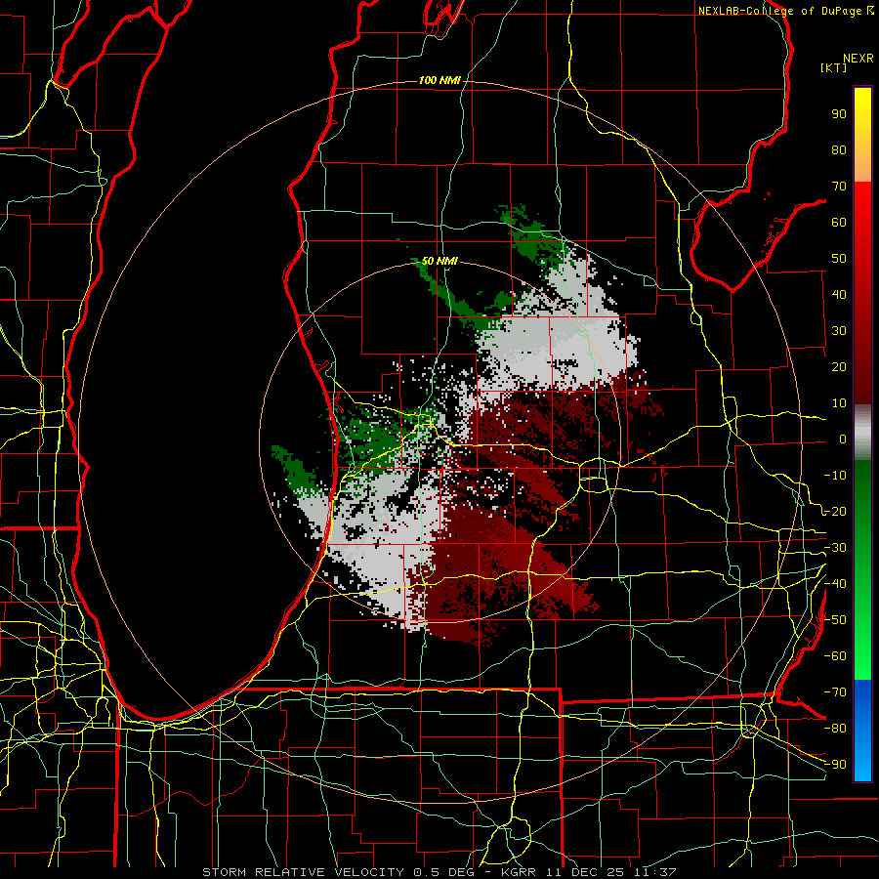Pick the yellow segment of the velocity color bar
Viewport: 879px width, 879px height.
click(x=862, y=120)
